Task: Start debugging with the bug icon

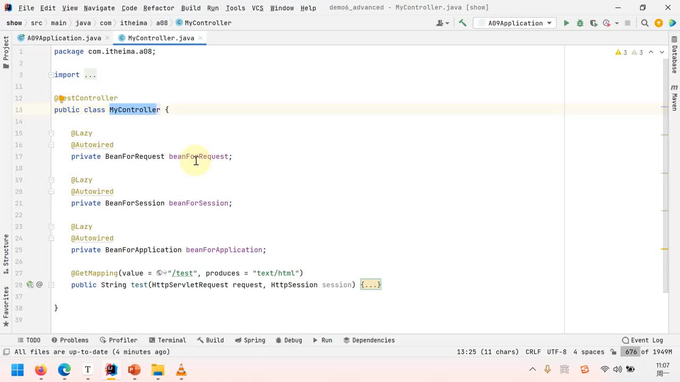Action: pos(580,23)
